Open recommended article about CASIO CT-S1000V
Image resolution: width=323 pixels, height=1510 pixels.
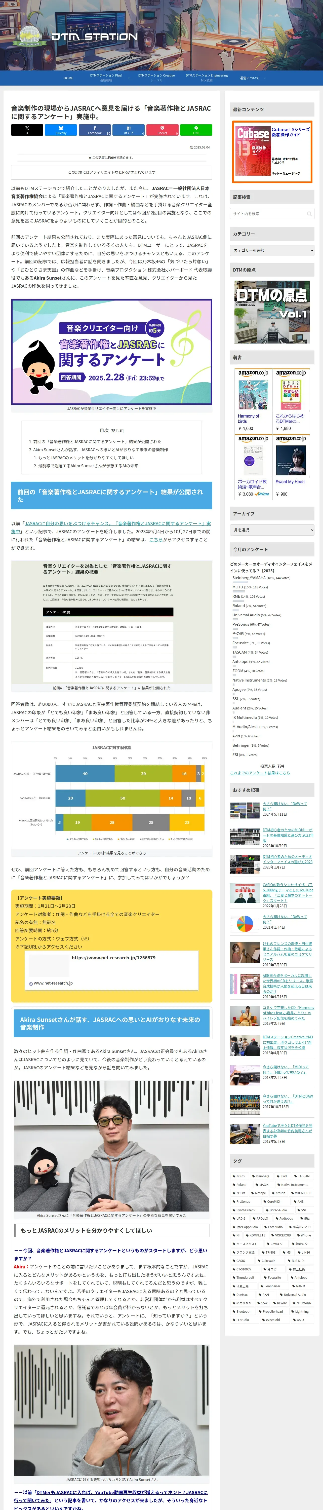coord(272,895)
